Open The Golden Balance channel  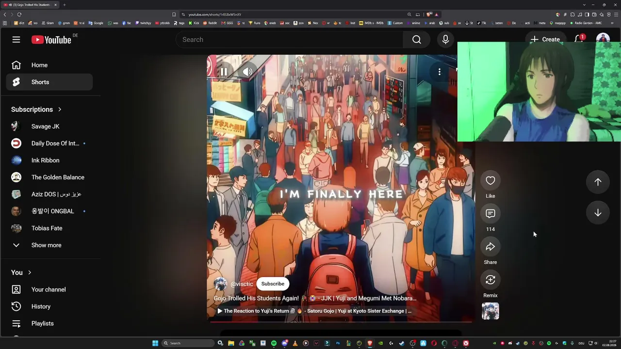click(49, 177)
